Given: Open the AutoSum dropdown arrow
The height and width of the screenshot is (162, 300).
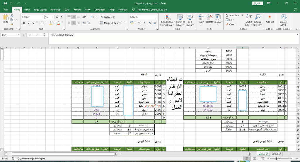Looking at the screenshot, I should click(242, 15).
